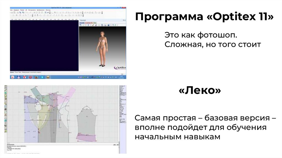Open Skype from the taskbar

pos(42,77)
